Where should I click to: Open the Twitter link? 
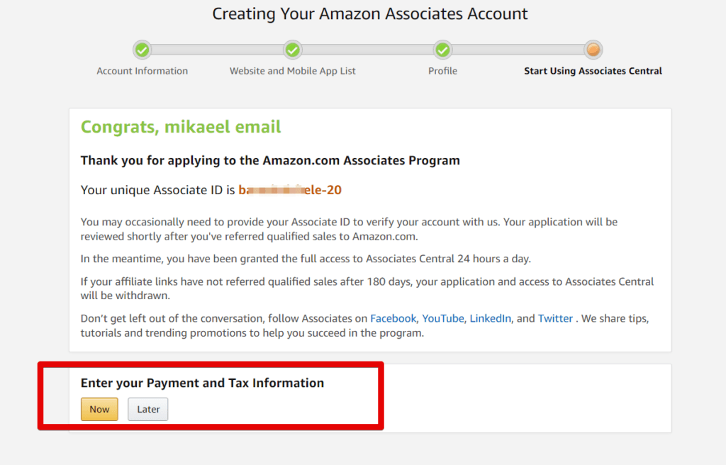pos(555,318)
